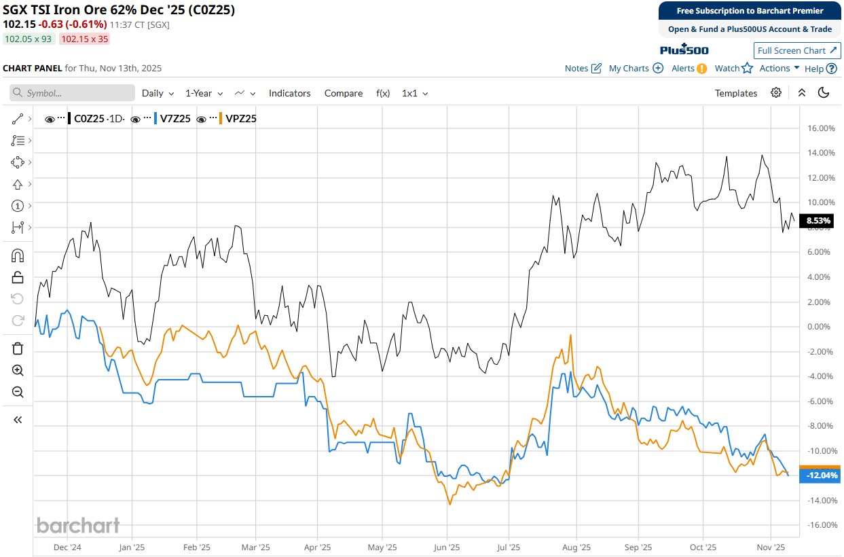
Task: Click the Full Screen Chart button
Action: tap(797, 50)
